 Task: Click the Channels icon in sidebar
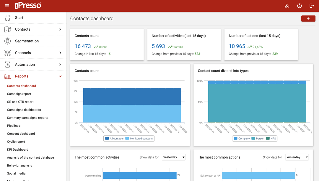[x=7, y=53]
